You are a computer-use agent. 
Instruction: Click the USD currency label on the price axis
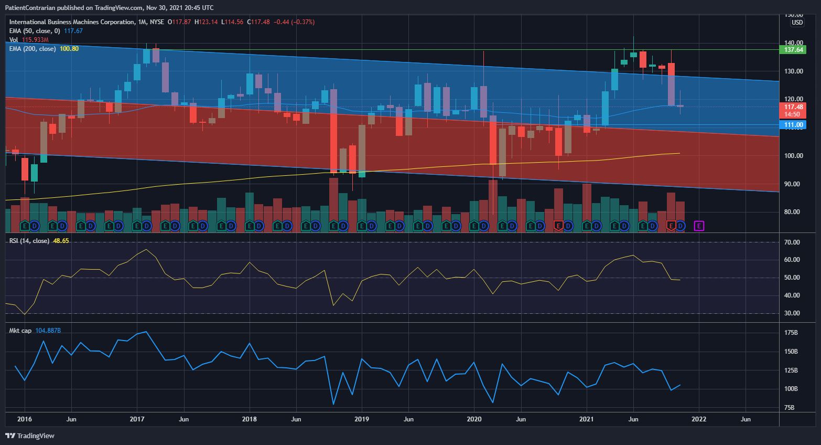pyautogui.click(x=797, y=23)
